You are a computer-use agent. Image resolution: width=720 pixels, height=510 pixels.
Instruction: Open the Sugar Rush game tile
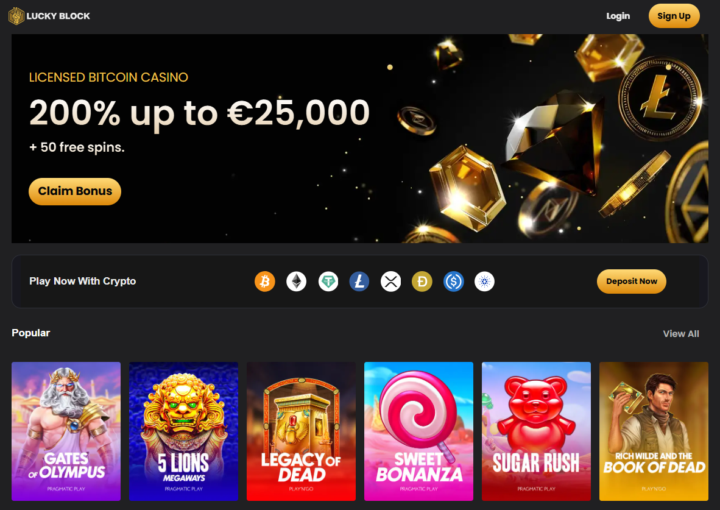(x=536, y=431)
